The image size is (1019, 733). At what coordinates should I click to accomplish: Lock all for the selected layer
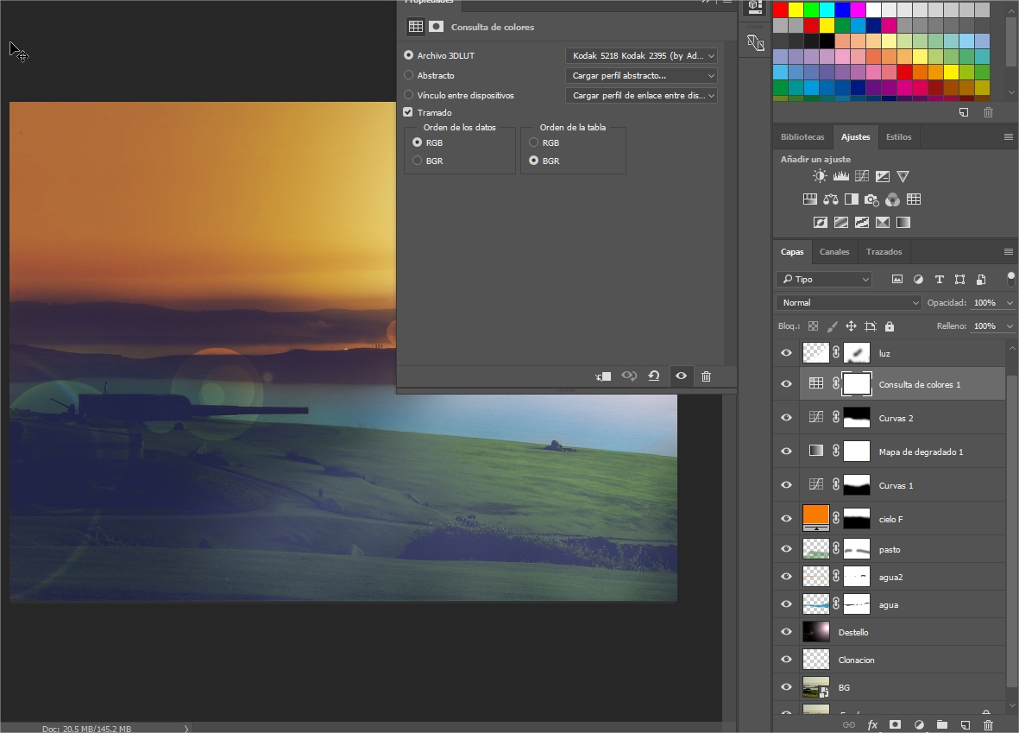890,326
